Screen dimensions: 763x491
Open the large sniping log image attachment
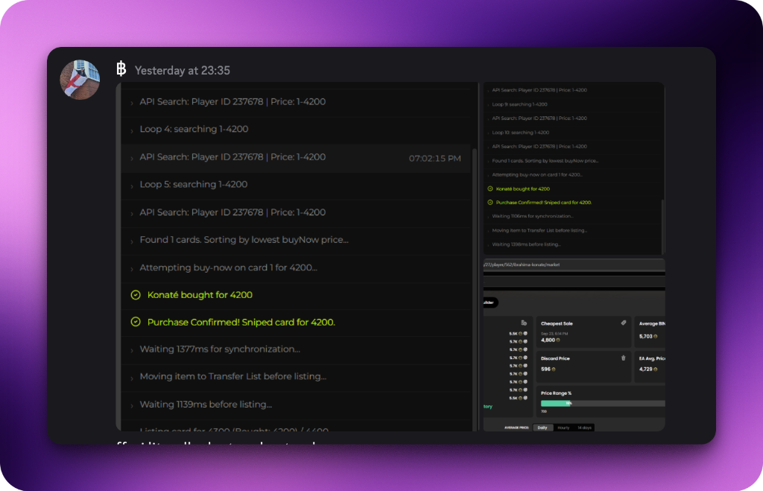(x=297, y=256)
